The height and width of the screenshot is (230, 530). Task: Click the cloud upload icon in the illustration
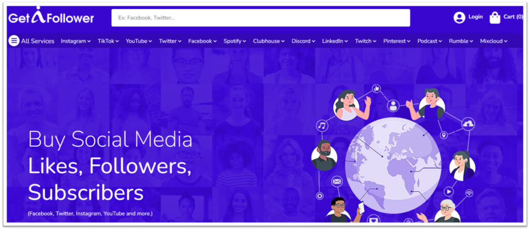pos(468,124)
